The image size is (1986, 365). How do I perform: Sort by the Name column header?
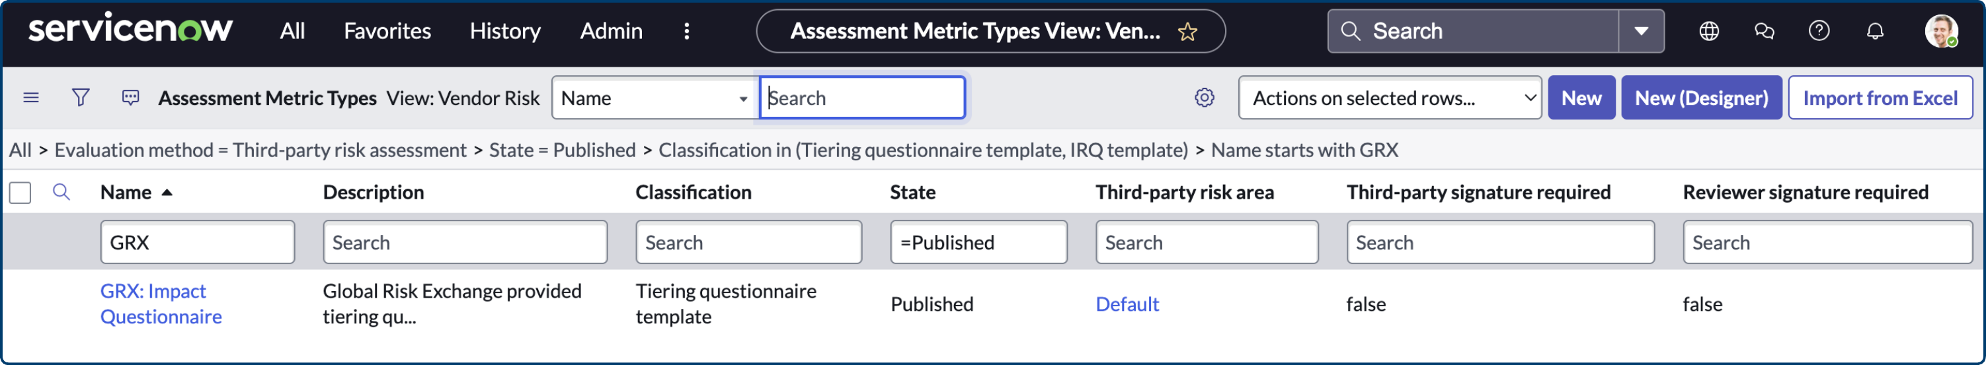[126, 193]
